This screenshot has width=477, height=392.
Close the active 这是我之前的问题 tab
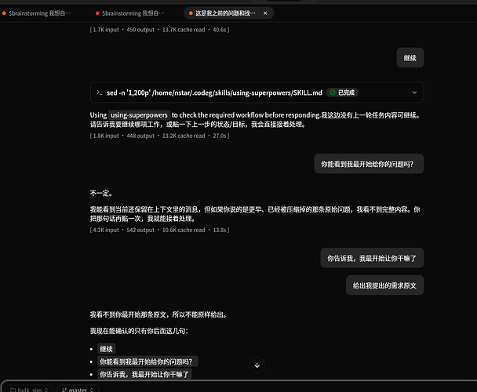[265, 13]
